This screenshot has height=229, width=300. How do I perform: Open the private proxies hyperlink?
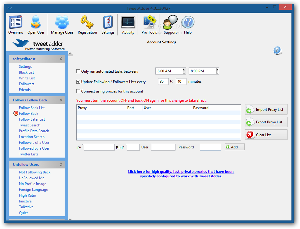(x=181, y=174)
